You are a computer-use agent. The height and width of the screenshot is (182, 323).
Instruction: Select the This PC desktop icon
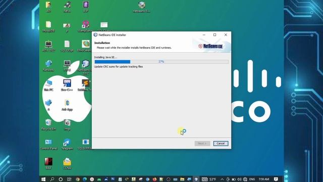[48, 85]
